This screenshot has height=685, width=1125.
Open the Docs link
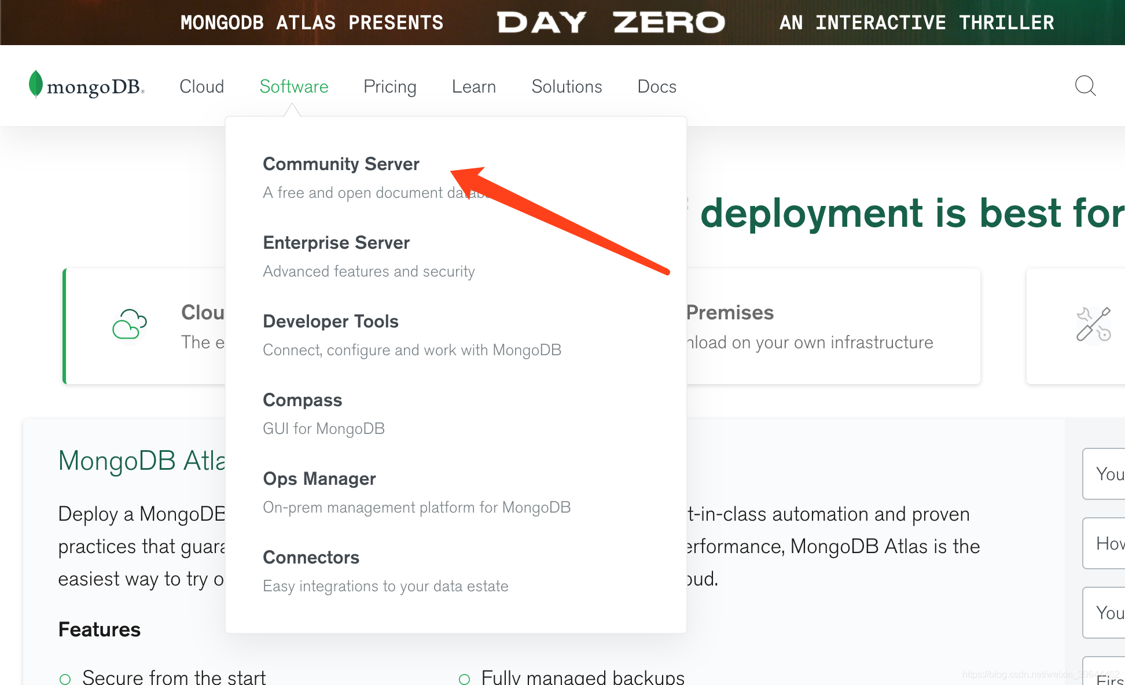[x=656, y=87]
